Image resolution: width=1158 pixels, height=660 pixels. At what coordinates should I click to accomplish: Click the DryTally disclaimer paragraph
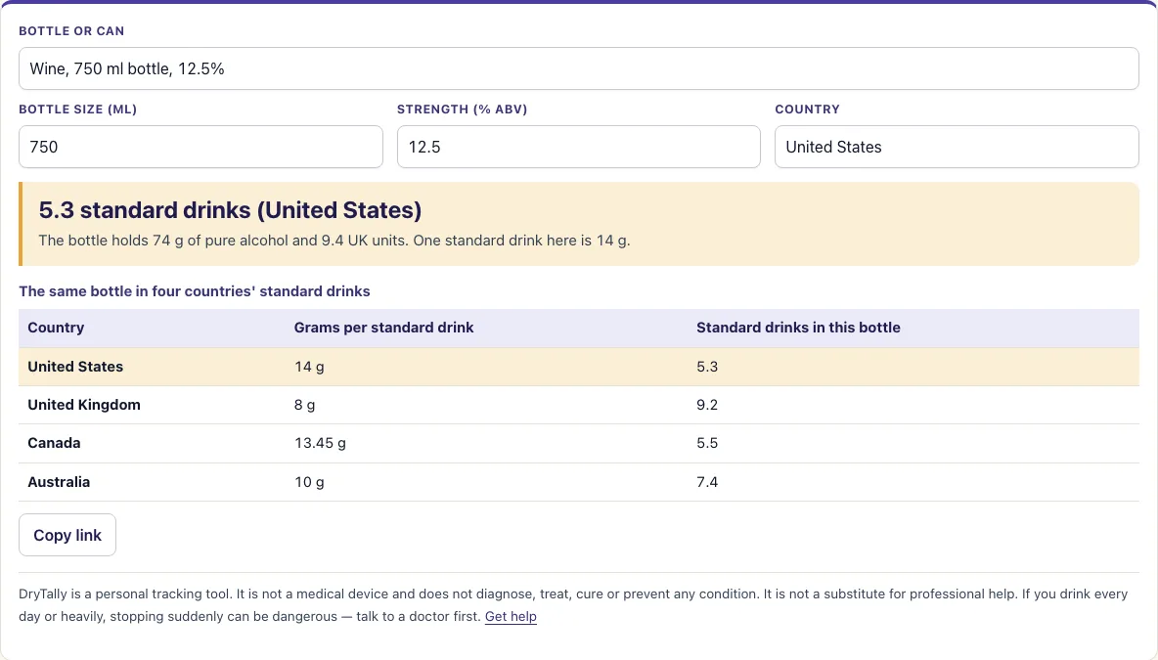pos(573,605)
